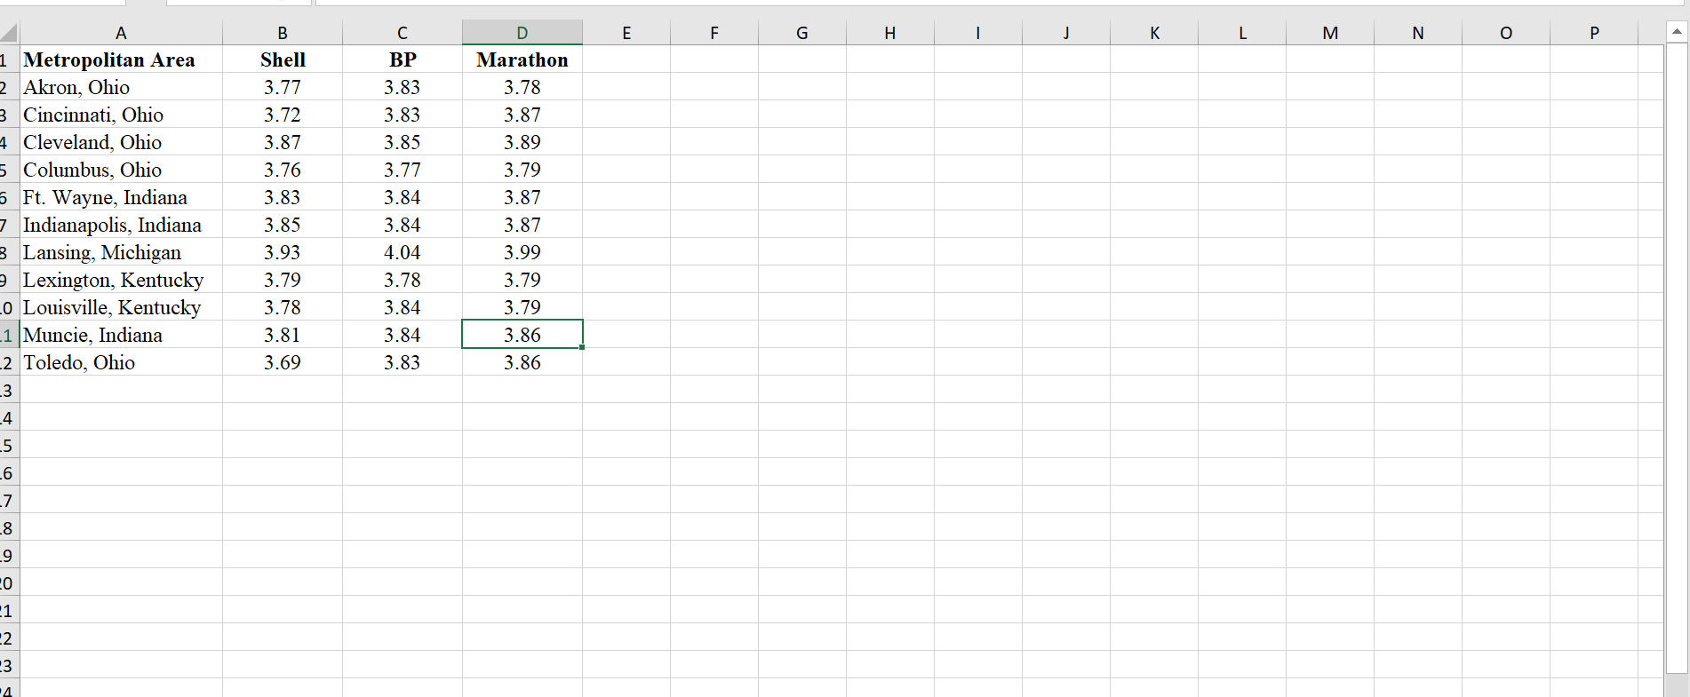Select the "Muncie, Indiana" cell
Image resolution: width=1690 pixels, height=697 pixels.
pos(121,335)
